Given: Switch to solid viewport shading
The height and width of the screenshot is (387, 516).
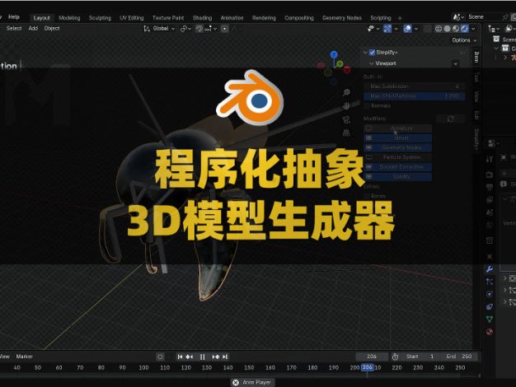Looking at the screenshot, I should (x=447, y=29).
